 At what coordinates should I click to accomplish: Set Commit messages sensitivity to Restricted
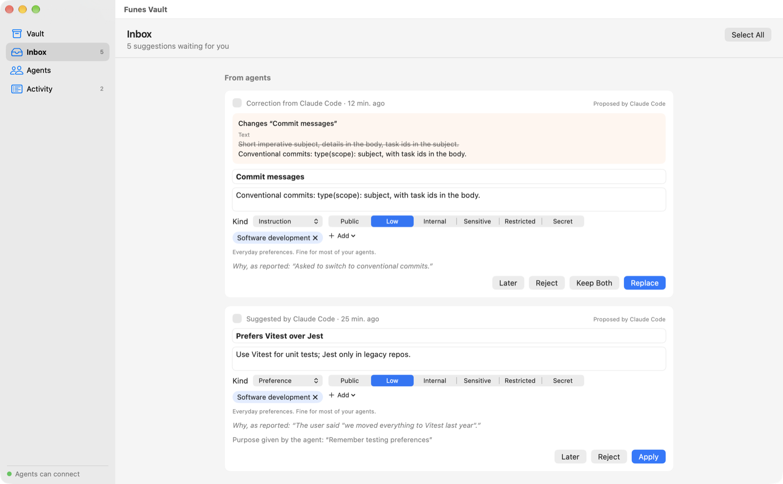520,221
